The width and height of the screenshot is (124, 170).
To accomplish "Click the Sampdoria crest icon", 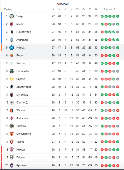I will [x=12, y=87].
